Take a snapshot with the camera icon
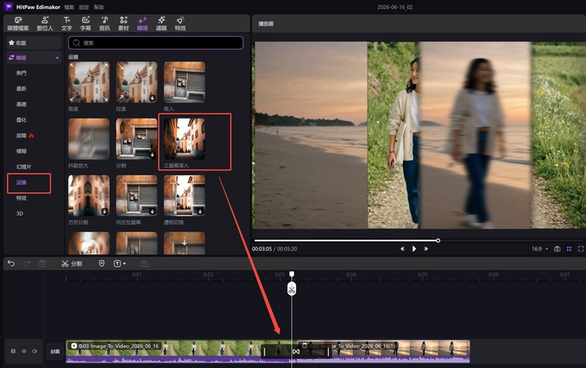This screenshot has height=368, width=586. click(556, 249)
